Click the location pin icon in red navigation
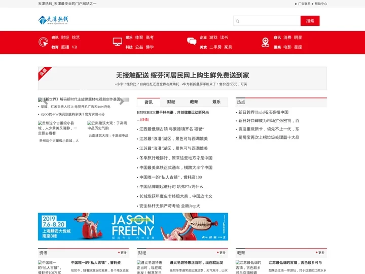This screenshot has height=274, width=365. 265,43
